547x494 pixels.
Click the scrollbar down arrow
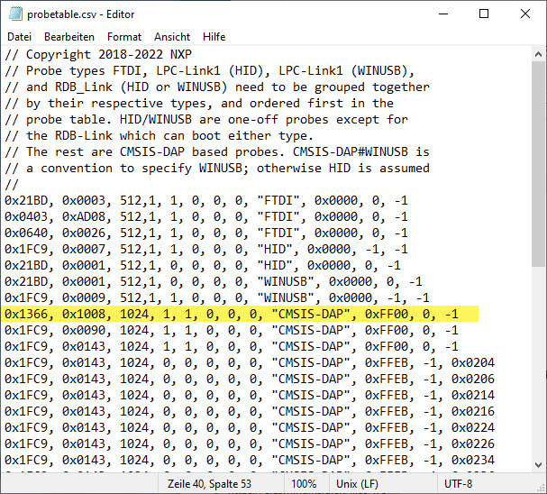538,464
